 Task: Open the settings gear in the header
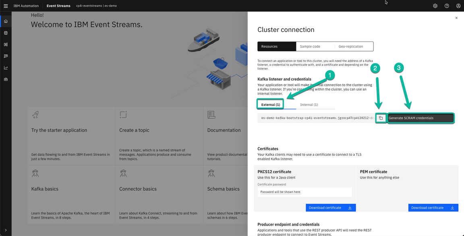point(435,6)
